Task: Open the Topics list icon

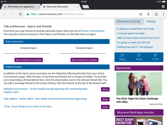Action: [123, 57]
